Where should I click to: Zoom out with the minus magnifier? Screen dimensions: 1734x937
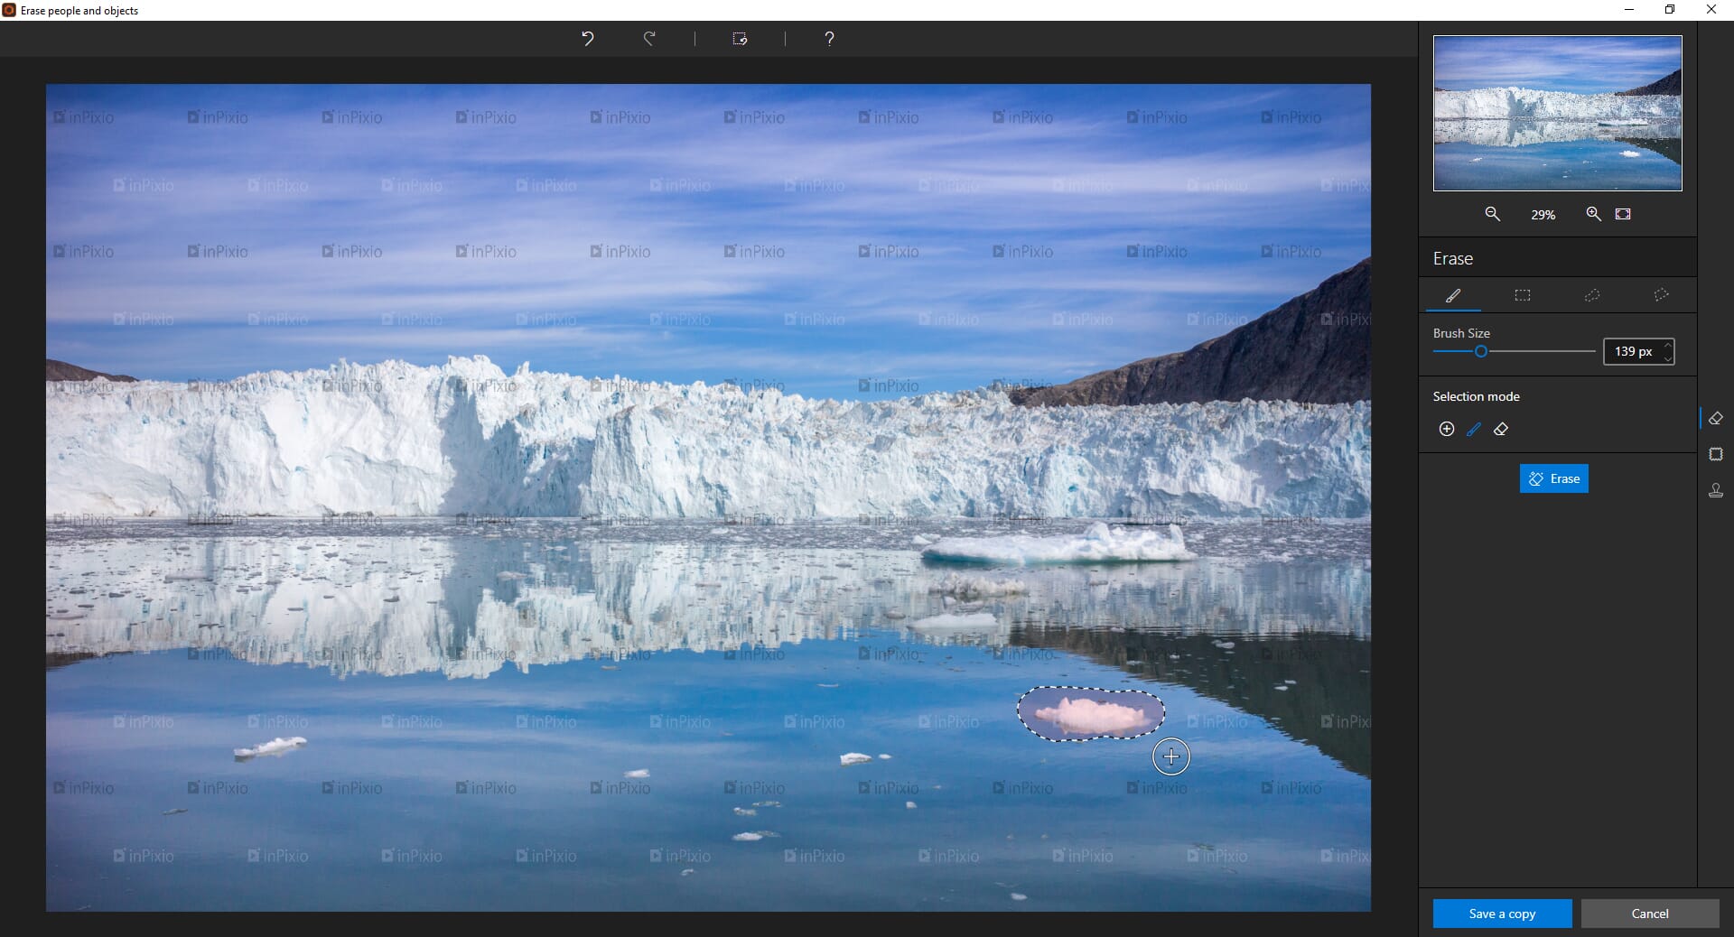click(x=1493, y=214)
